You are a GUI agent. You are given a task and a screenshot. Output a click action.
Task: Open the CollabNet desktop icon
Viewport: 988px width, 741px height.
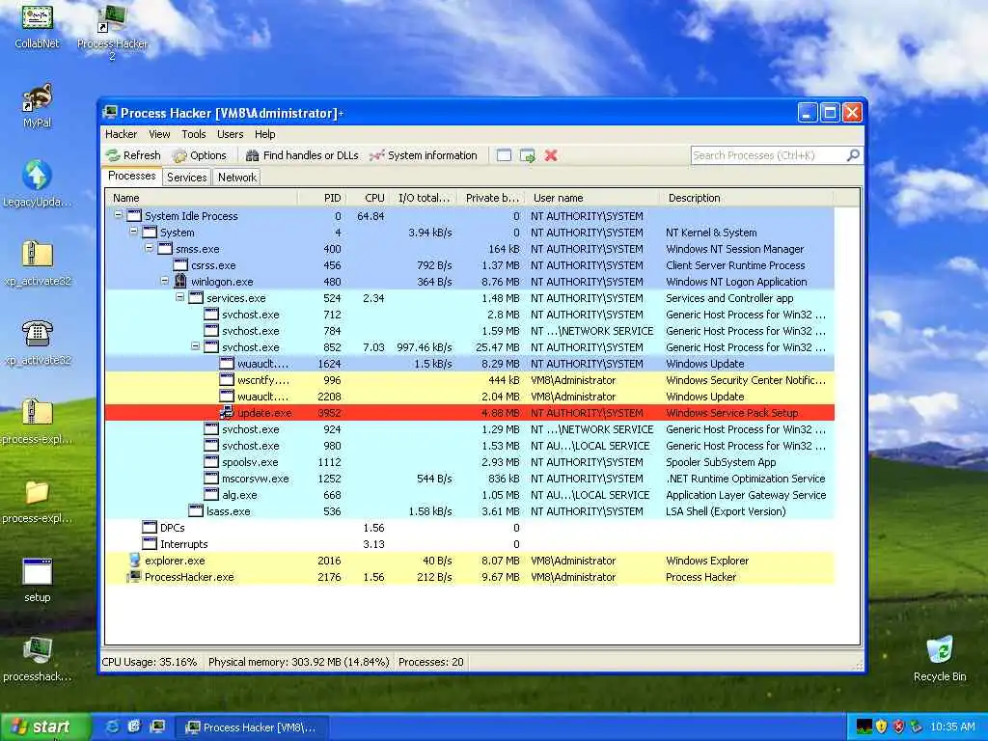[38, 25]
